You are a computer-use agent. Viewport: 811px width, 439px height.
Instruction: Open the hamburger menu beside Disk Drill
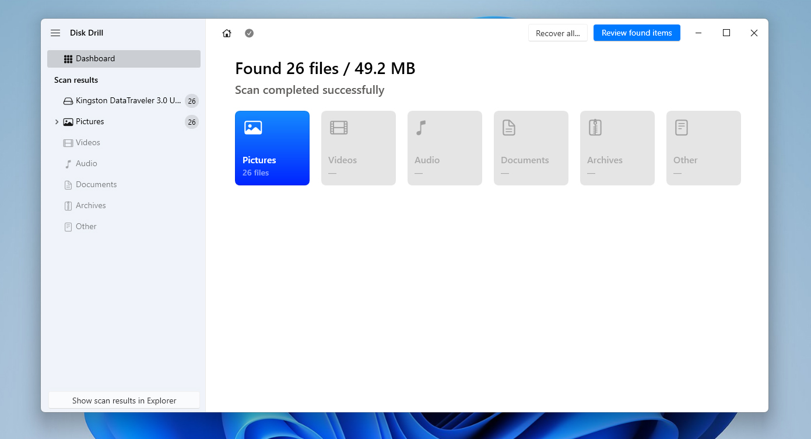point(55,33)
